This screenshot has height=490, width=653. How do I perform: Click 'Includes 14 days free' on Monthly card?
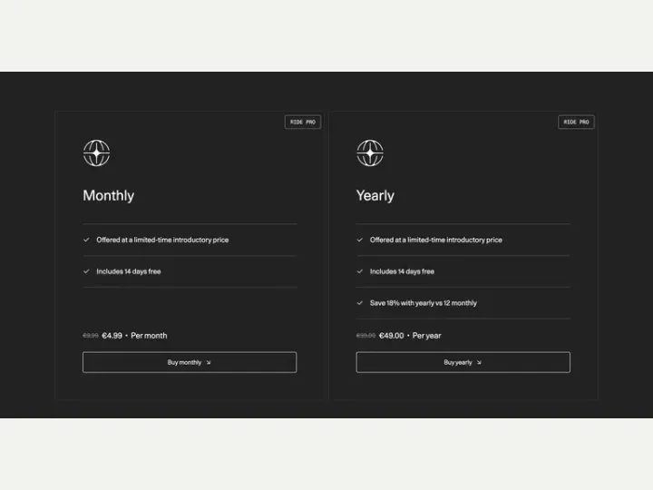129,271
